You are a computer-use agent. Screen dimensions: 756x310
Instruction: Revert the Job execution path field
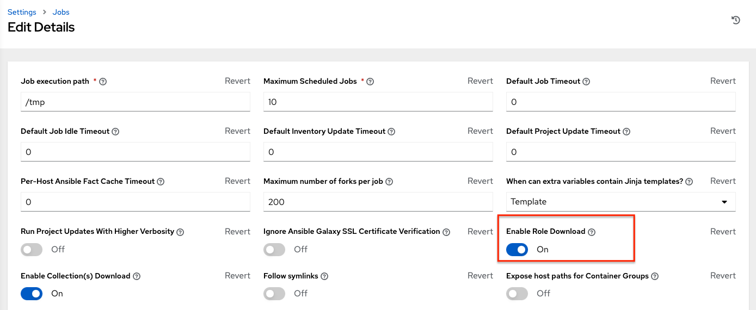(x=237, y=81)
